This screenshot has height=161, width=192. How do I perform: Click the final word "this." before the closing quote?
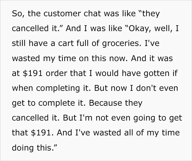pyautogui.click(x=46, y=148)
